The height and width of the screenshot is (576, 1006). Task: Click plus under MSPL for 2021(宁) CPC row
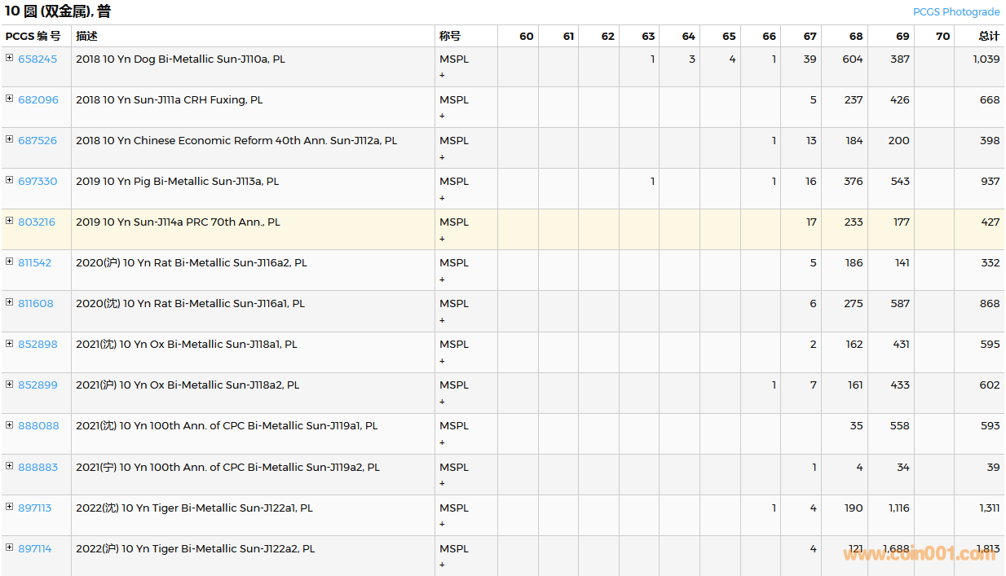(x=443, y=483)
